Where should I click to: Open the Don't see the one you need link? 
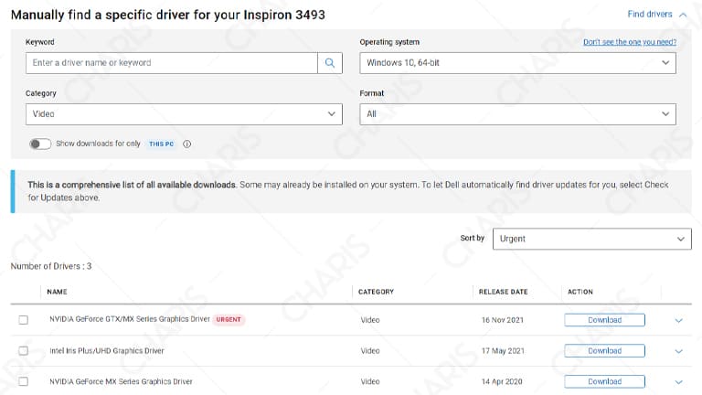(x=630, y=42)
